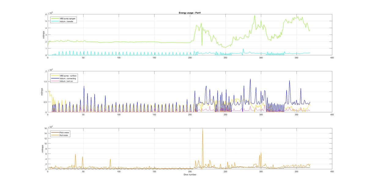Click the mAmps y-axis label of bottom plot
Viewport: 367px width, 190px height.
(x=43, y=149)
